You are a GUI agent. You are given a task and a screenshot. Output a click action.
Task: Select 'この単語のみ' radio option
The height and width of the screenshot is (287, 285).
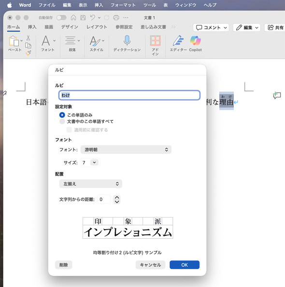point(62,115)
